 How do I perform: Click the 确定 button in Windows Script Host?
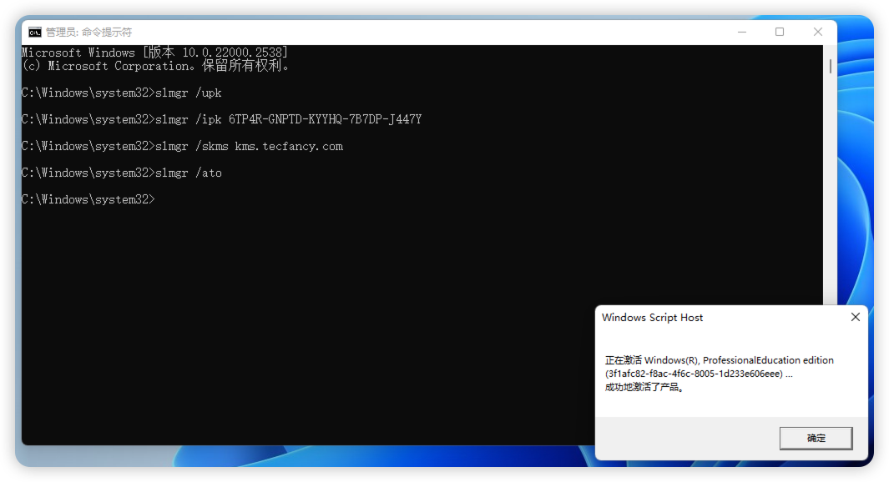click(816, 438)
